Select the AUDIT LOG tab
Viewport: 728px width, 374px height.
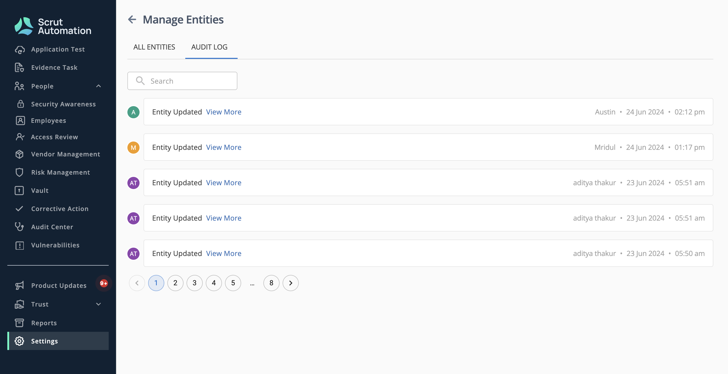pyautogui.click(x=209, y=47)
